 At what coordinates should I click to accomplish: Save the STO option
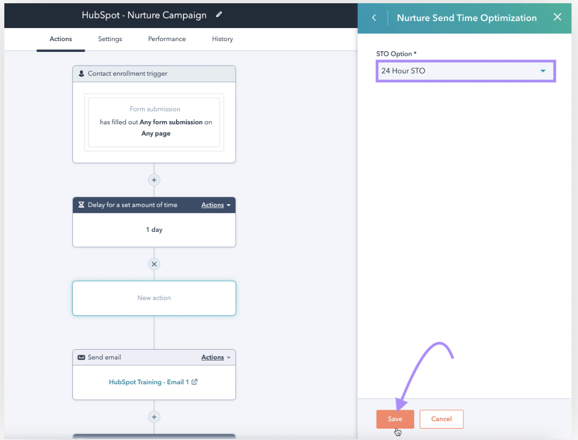395,419
